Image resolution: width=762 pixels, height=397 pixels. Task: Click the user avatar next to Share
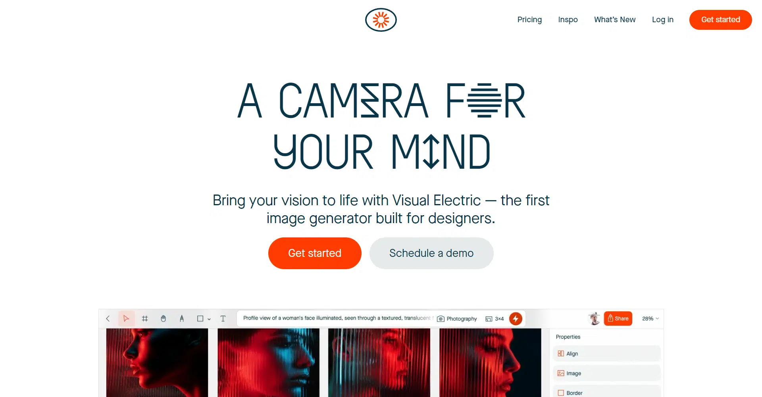click(594, 318)
